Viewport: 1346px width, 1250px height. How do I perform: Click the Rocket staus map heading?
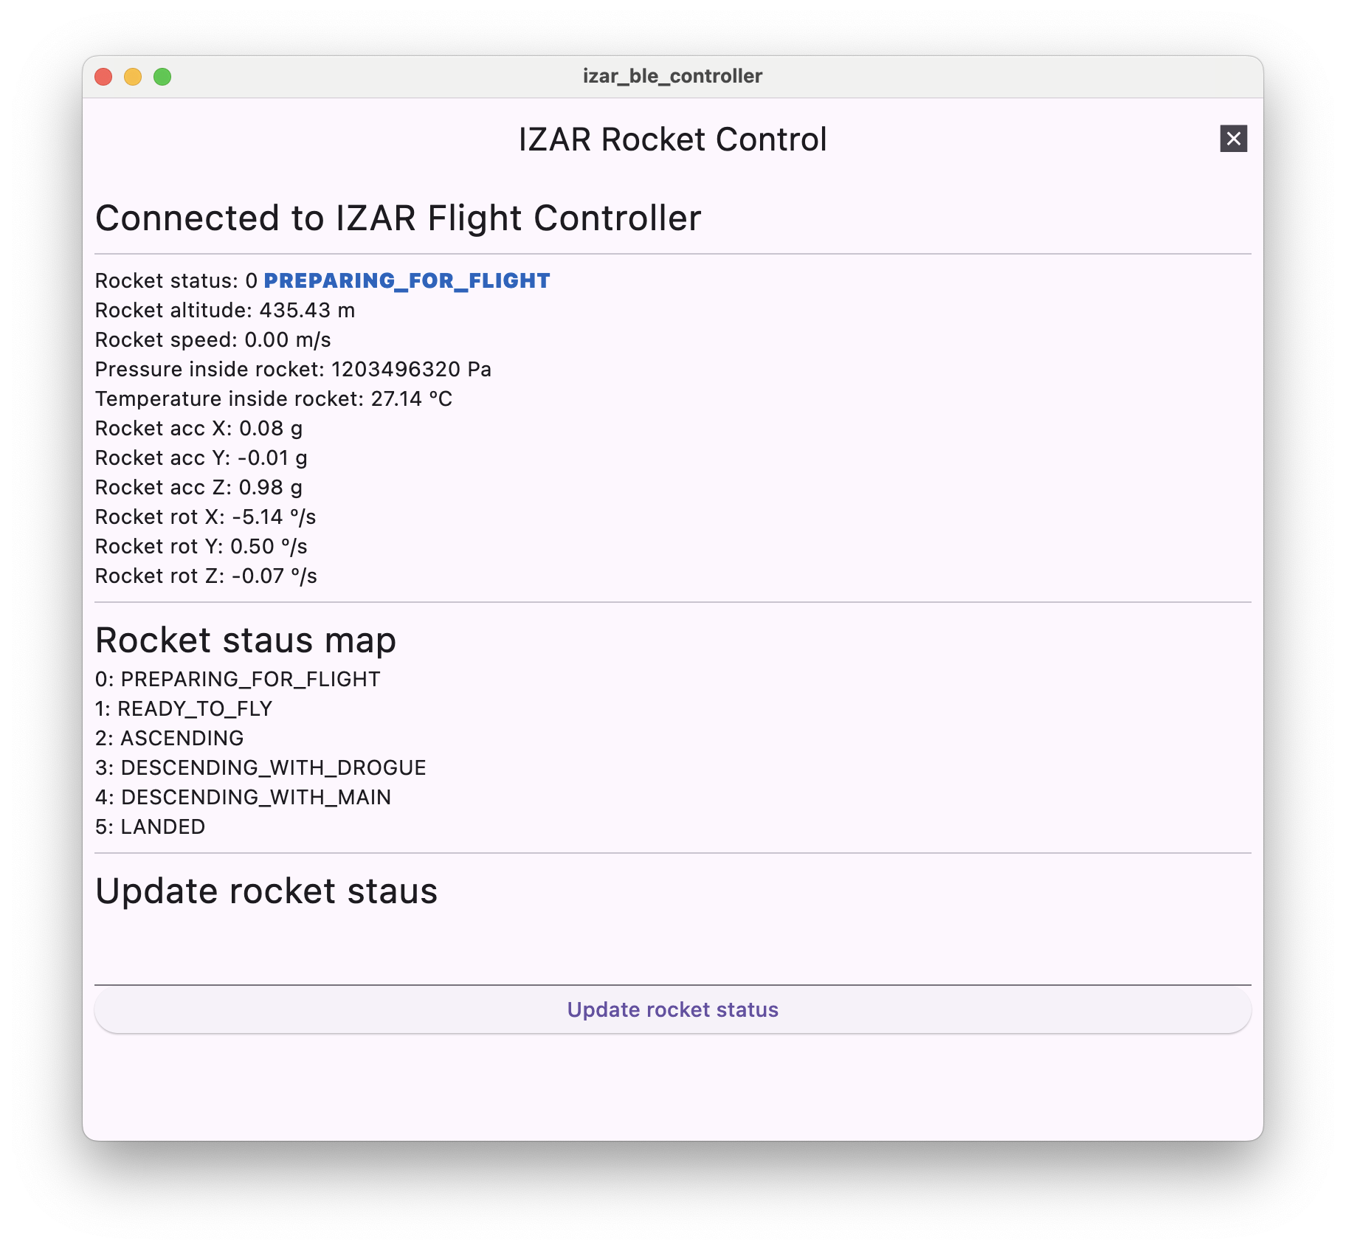coord(246,640)
